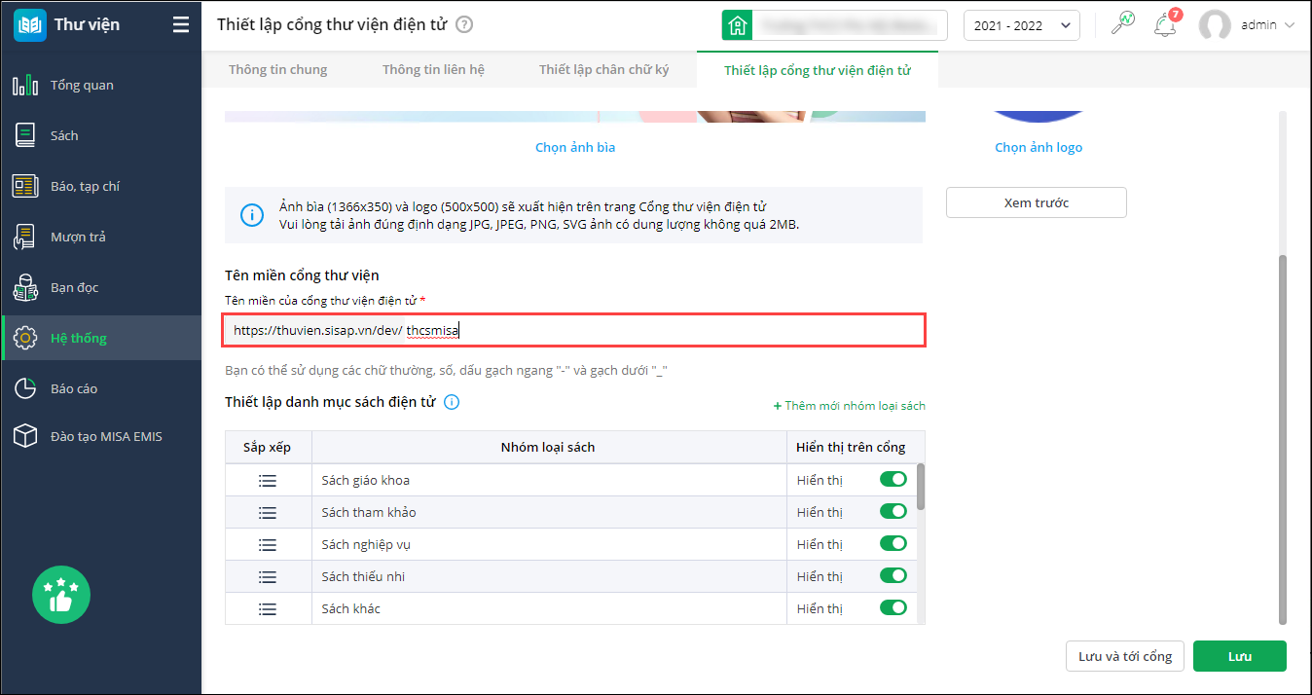Click the main page vertical scrollbar

point(1282,438)
